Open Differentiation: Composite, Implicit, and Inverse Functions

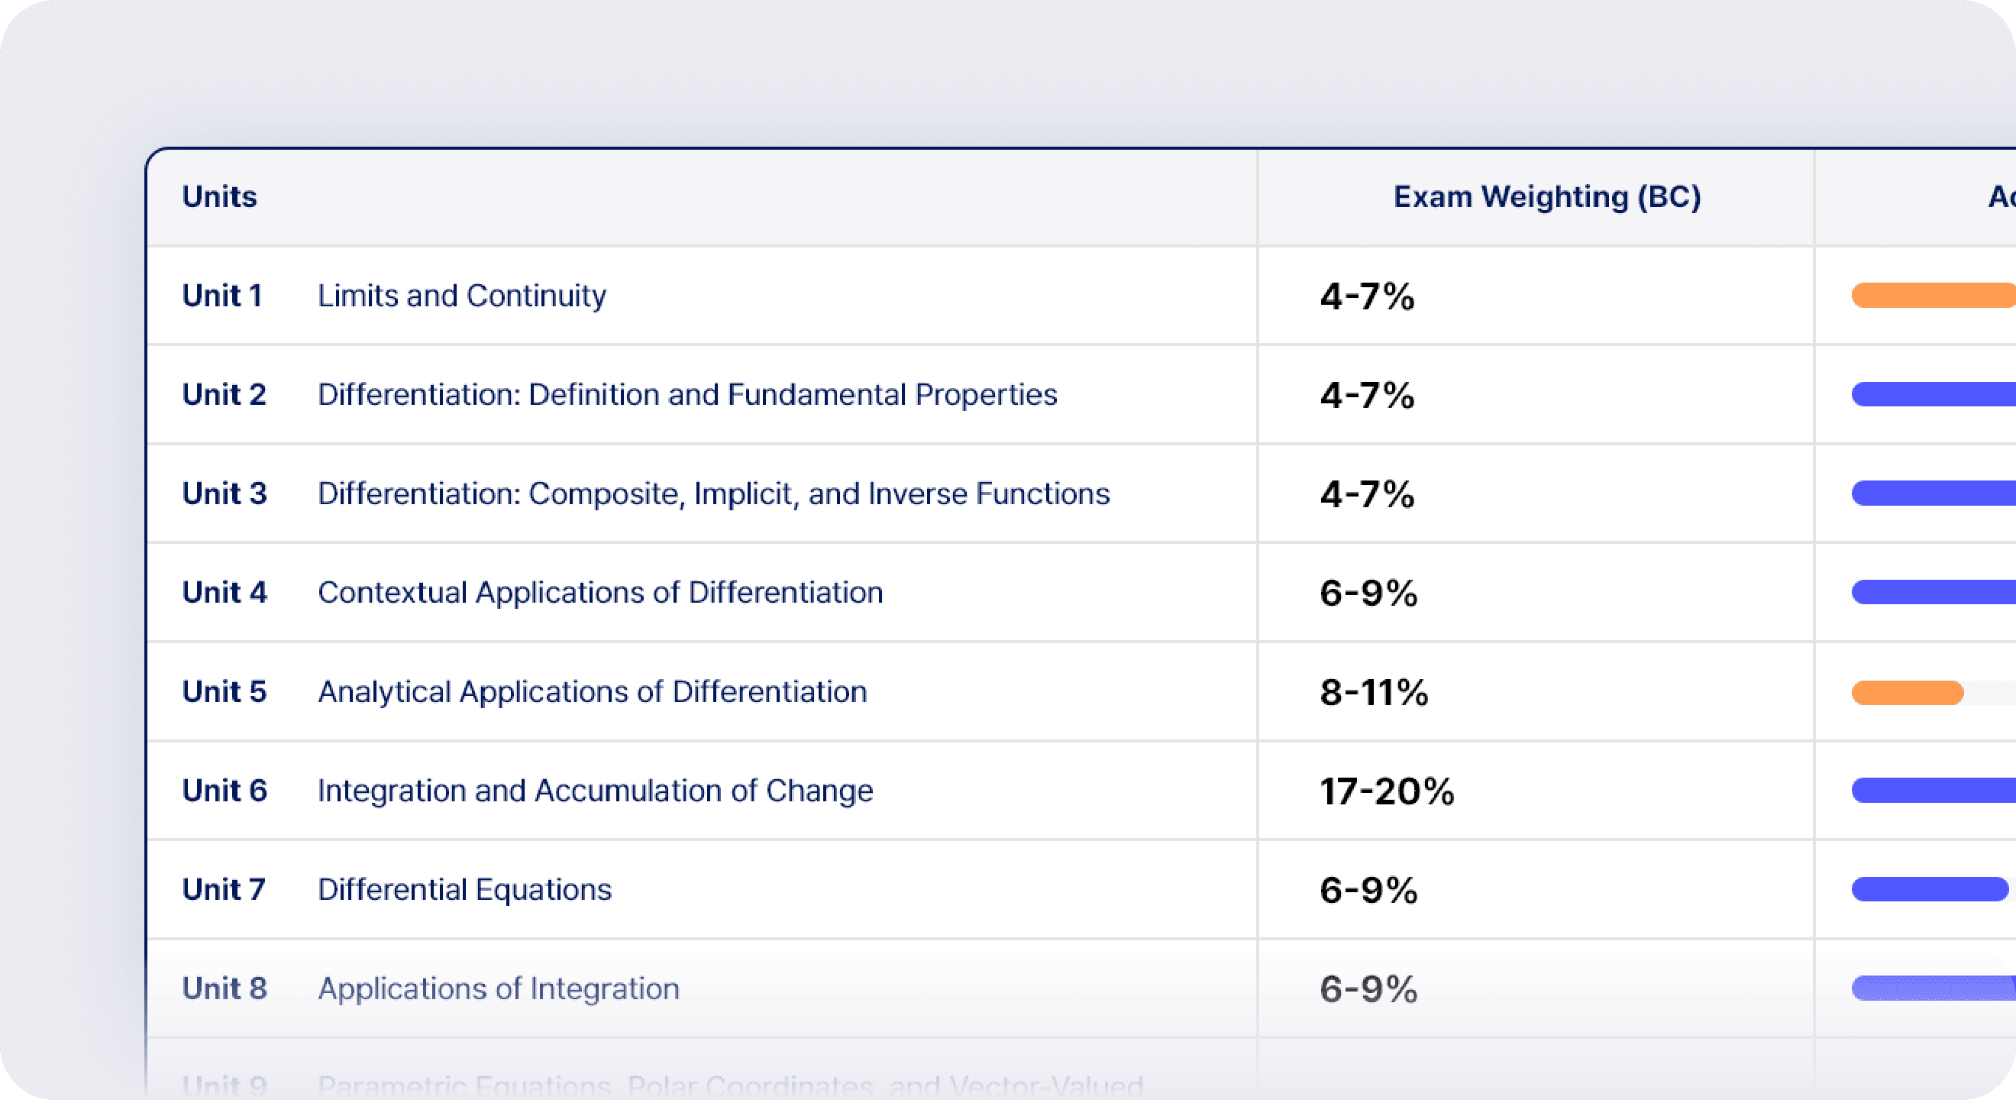713,494
